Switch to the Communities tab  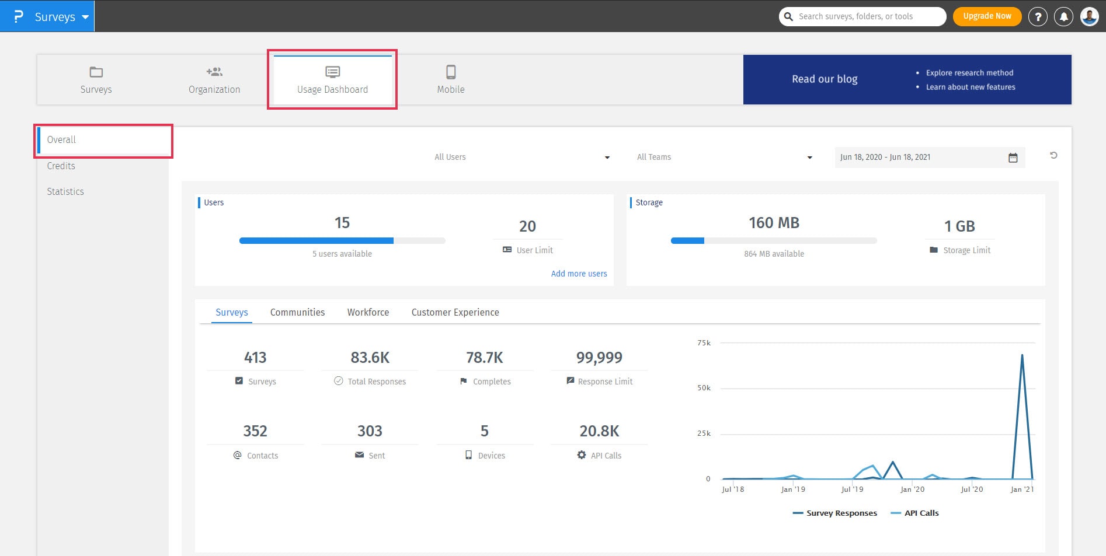pos(297,313)
